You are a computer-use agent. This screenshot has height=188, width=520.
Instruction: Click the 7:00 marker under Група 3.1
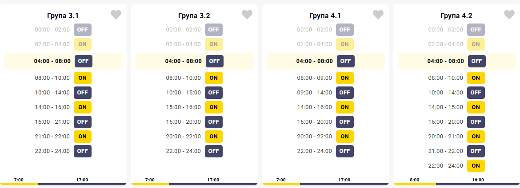pyautogui.click(x=19, y=180)
